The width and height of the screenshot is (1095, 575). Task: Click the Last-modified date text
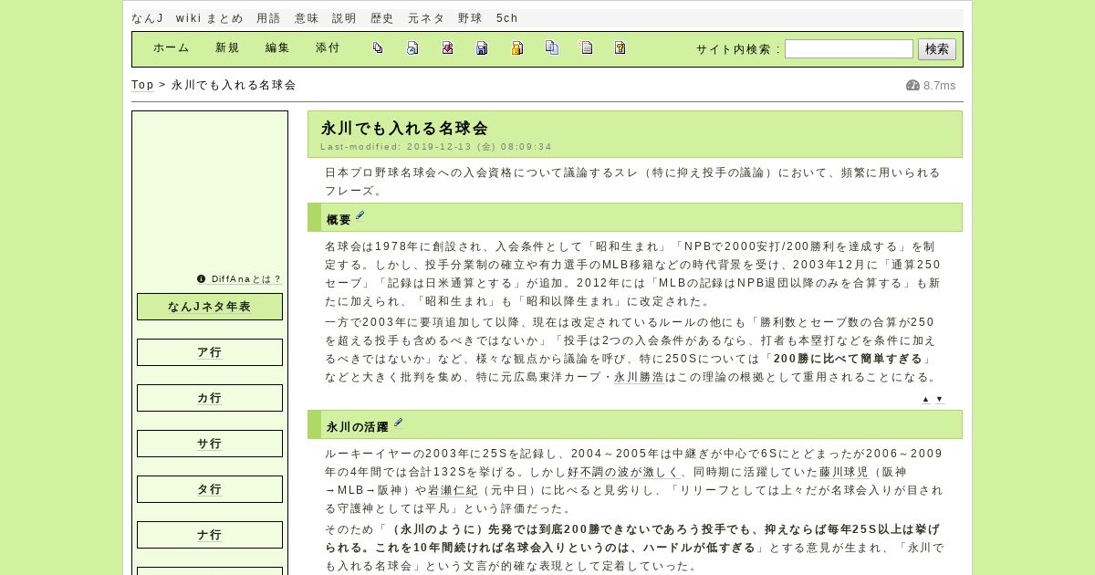click(x=436, y=146)
